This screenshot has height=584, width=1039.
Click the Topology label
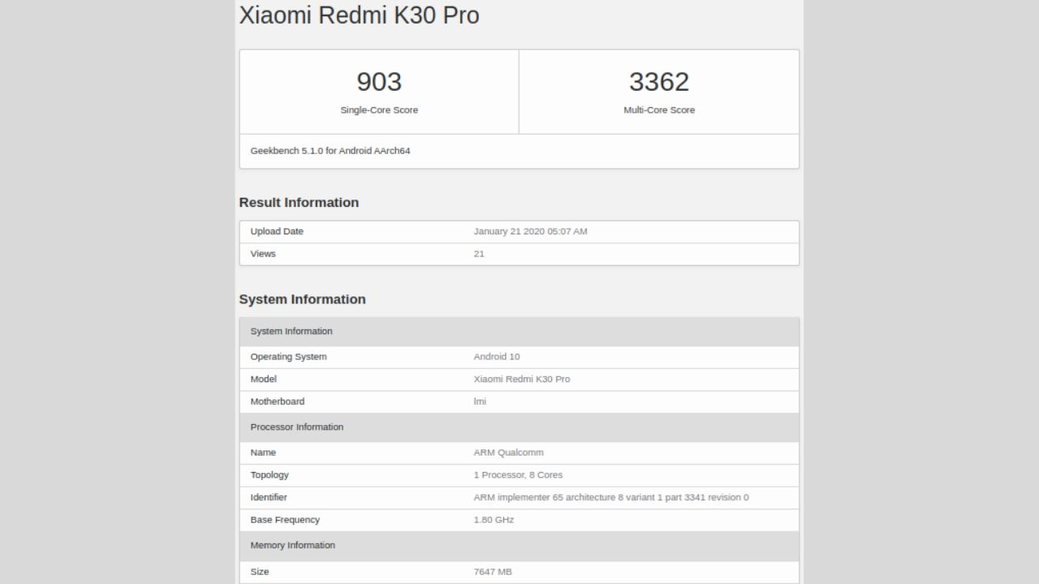click(x=269, y=475)
